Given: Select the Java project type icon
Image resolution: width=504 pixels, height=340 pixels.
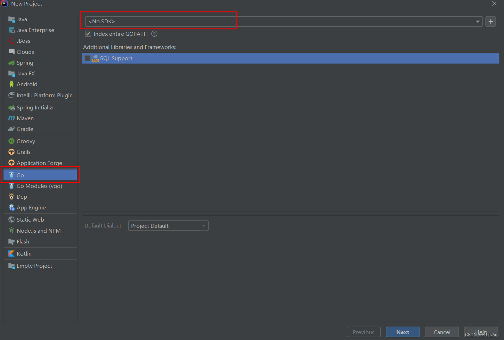Looking at the screenshot, I should 11,19.
